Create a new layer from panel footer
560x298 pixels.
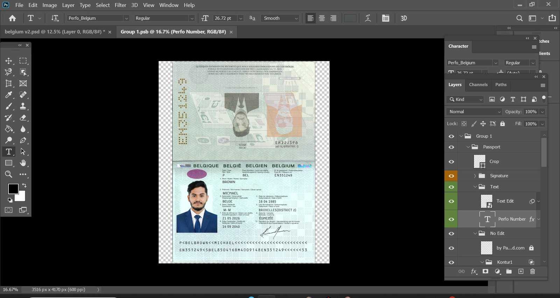pos(521,271)
